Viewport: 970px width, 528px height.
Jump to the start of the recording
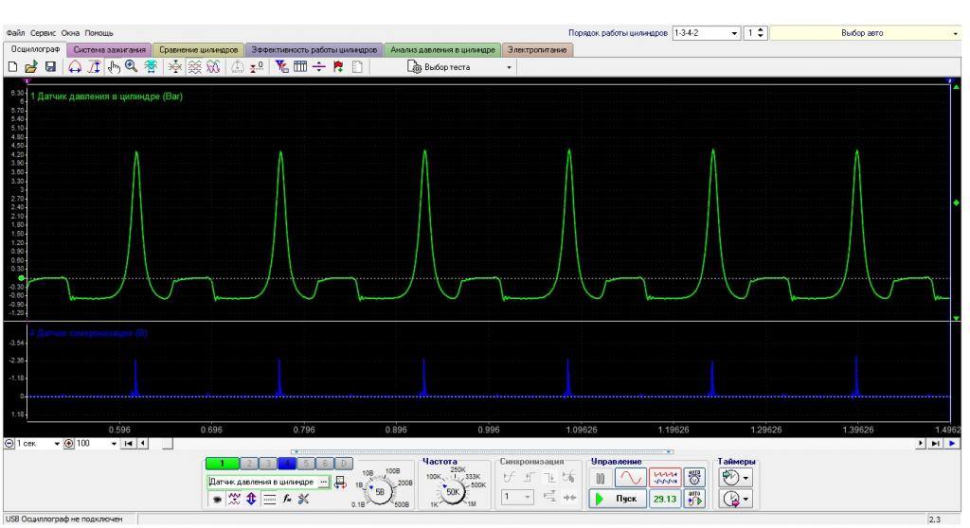129,443
